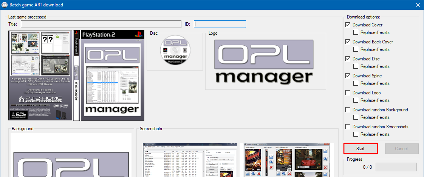The width and height of the screenshot is (424, 177).
Task: Toggle the Download Disc checkbox
Action: tap(348, 59)
